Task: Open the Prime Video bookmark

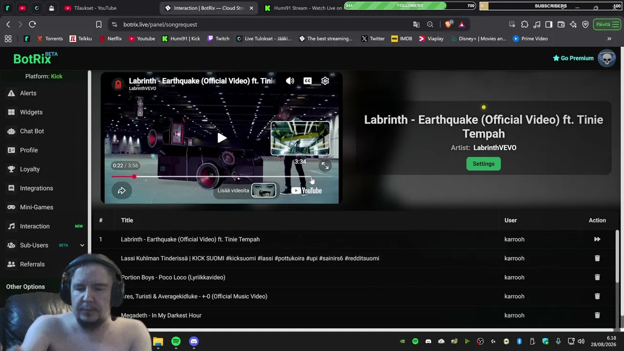Action: (x=530, y=39)
